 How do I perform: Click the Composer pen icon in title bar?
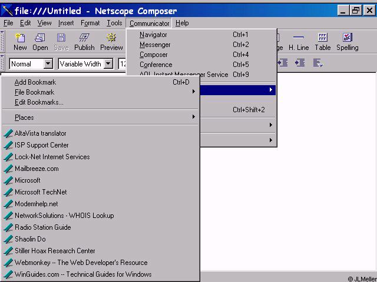(x=7, y=11)
